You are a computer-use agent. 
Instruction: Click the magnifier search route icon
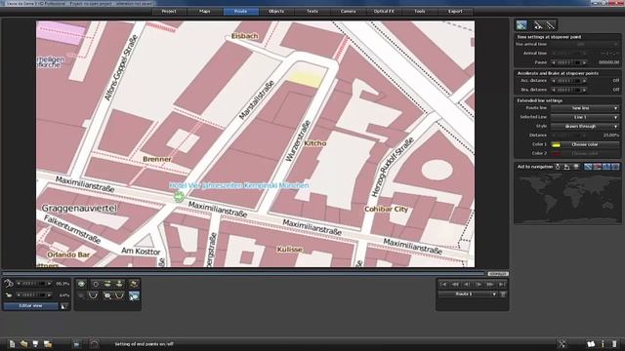tap(107, 295)
